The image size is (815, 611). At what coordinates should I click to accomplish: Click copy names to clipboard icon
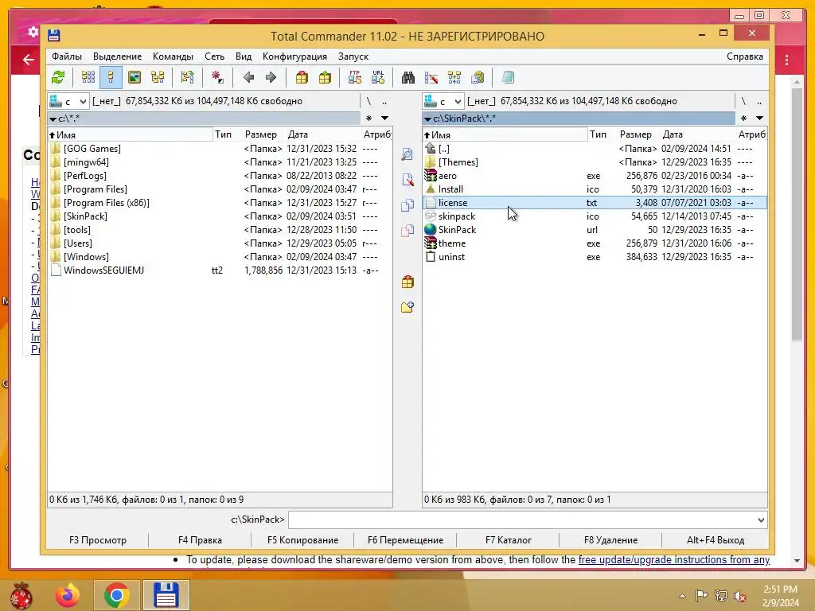pos(478,78)
